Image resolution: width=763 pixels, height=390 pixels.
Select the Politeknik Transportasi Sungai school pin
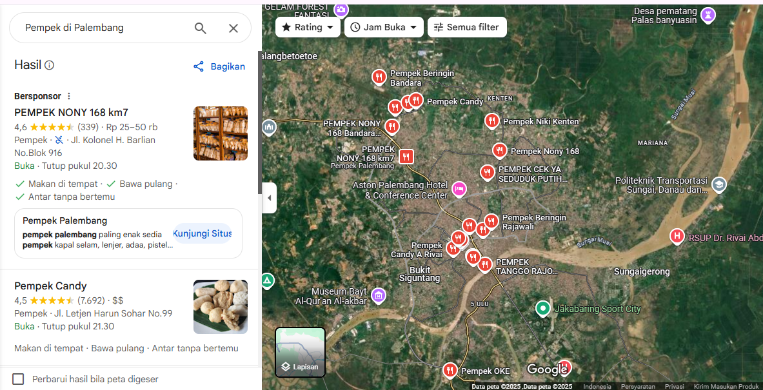click(x=718, y=185)
